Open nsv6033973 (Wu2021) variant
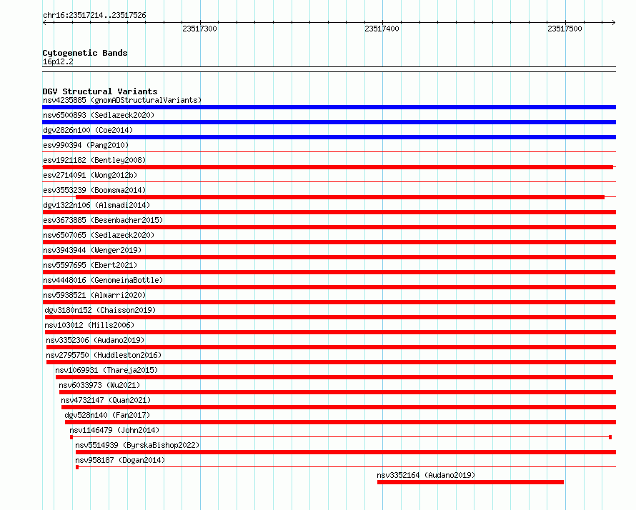 pyautogui.click(x=99, y=385)
